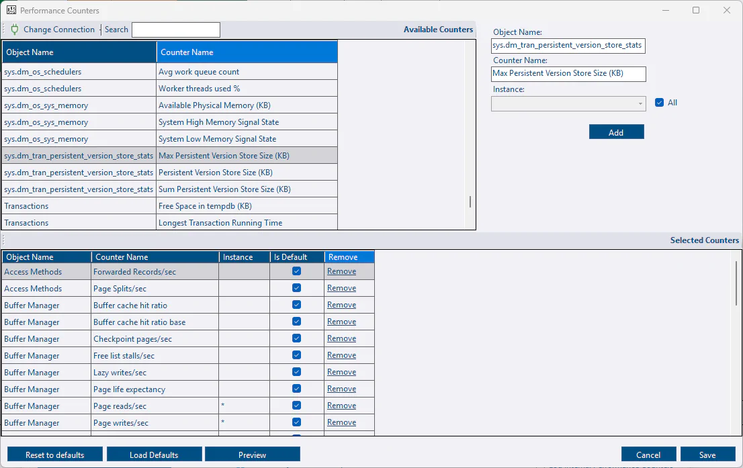Toggle Is Default for Page life expectancy
The height and width of the screenshot is (468, 743).
(296, 389)
